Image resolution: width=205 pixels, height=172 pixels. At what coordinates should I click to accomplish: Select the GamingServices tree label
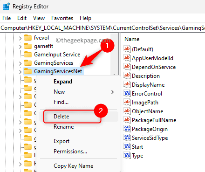click(x=54, y=63)
